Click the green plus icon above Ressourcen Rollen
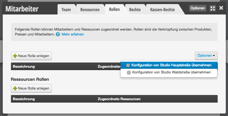 pyautogui.click(x=15, y=56)
